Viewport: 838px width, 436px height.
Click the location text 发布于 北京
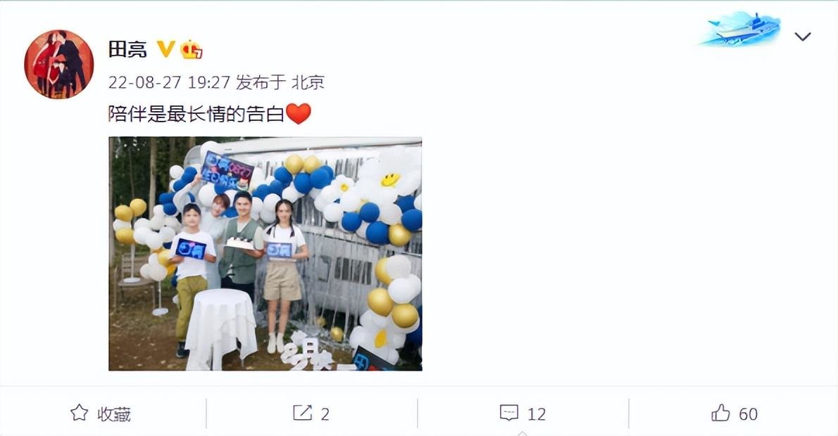(280, 82)
